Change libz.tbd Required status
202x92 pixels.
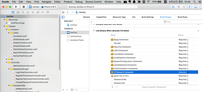(x=184, y=43)
